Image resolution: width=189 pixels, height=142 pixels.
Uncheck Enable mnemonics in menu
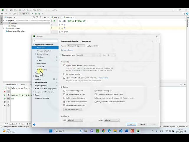[x=64, y=98]
